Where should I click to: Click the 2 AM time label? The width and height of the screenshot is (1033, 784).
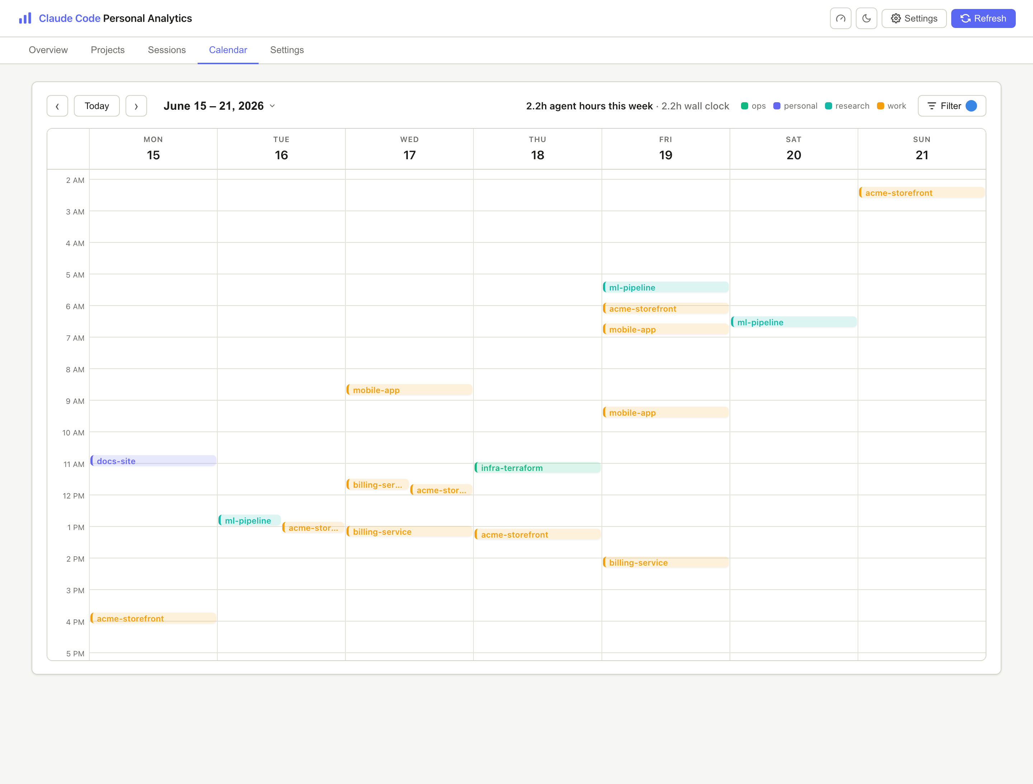click(75, 180)
